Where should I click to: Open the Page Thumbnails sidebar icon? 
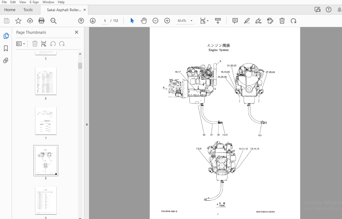click(x=6, y=36)
